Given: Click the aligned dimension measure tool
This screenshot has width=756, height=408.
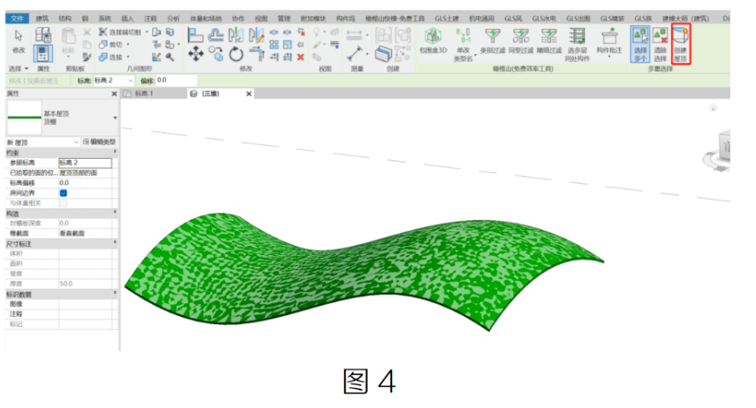Looking at the screenshot, I should pos(354,54).
